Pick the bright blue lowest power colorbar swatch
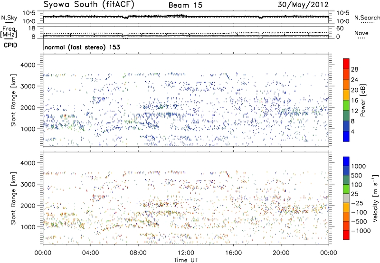 [x=346, y=136]
